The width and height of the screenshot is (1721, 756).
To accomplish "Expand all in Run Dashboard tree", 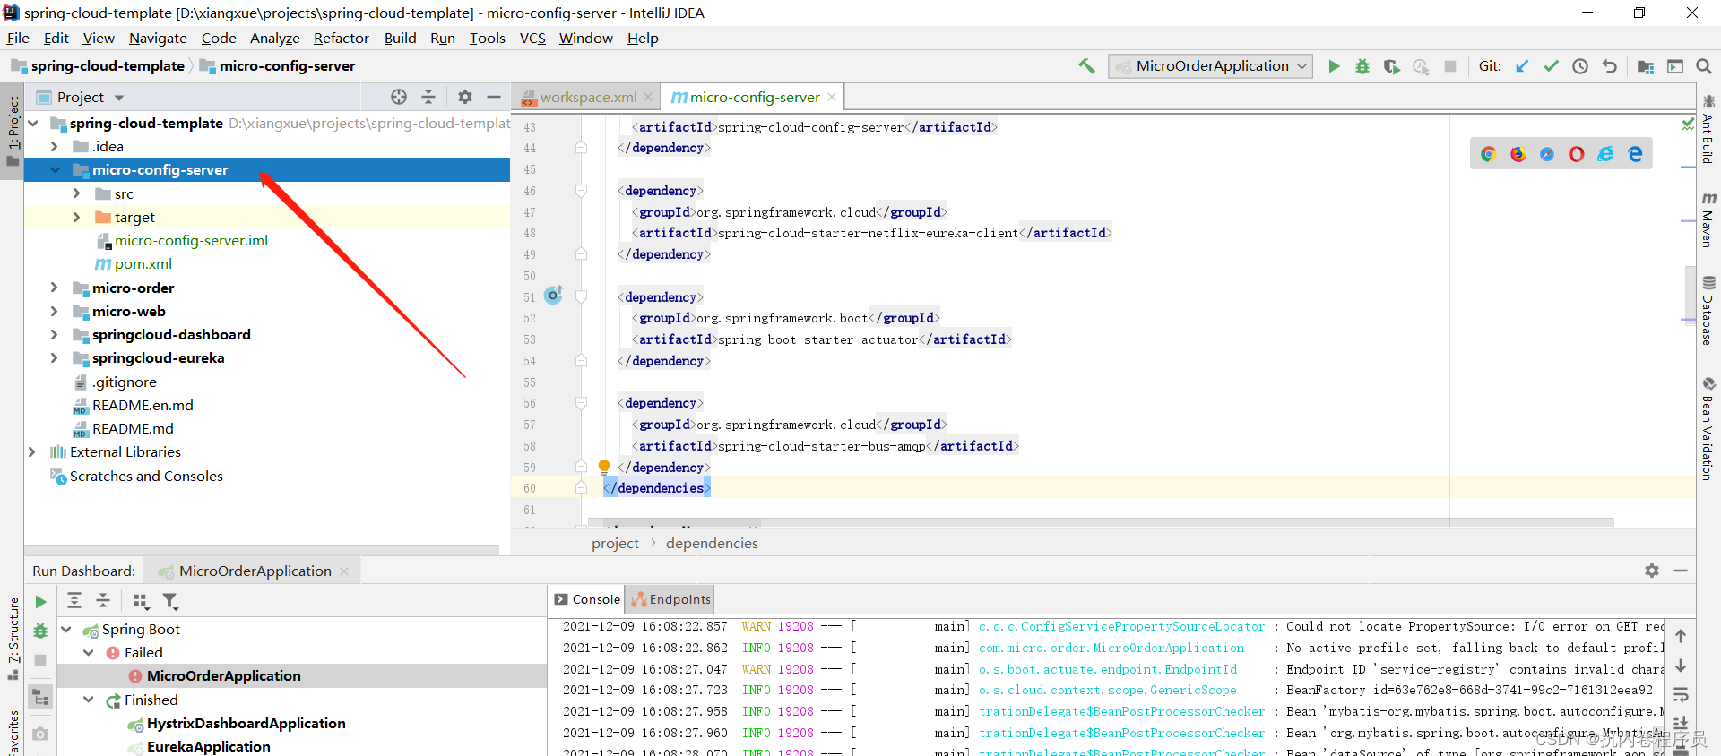I will (74, 601).
